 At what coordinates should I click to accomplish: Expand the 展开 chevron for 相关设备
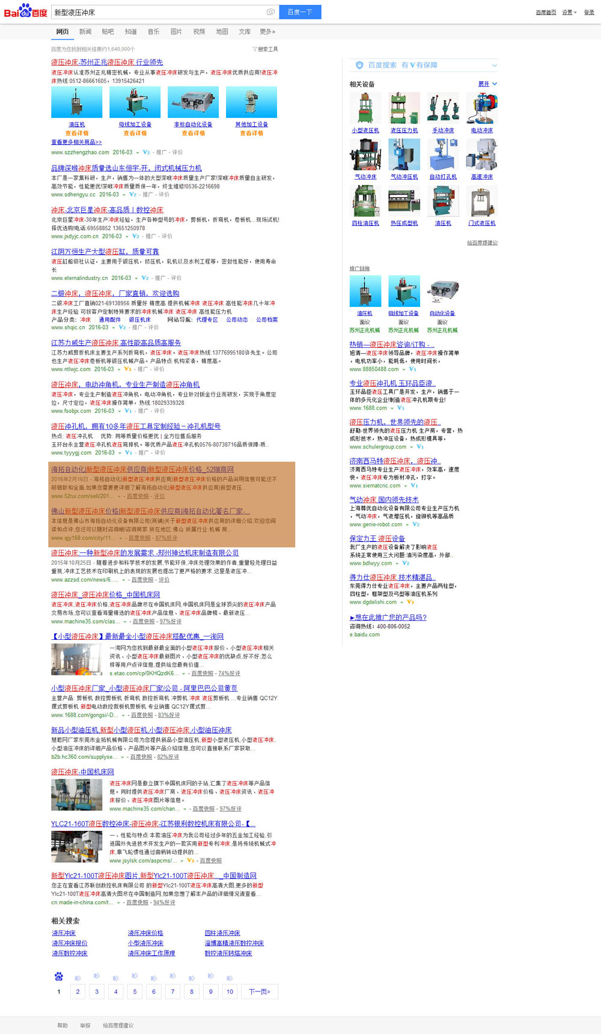coord(495,84)
